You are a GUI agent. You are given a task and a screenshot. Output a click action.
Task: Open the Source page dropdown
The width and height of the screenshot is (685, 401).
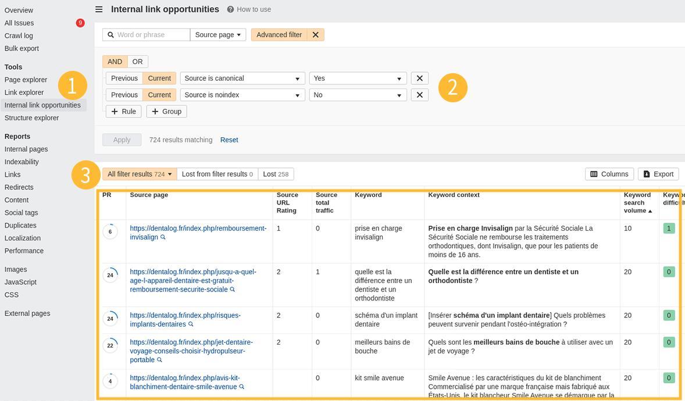coord(217,34)
